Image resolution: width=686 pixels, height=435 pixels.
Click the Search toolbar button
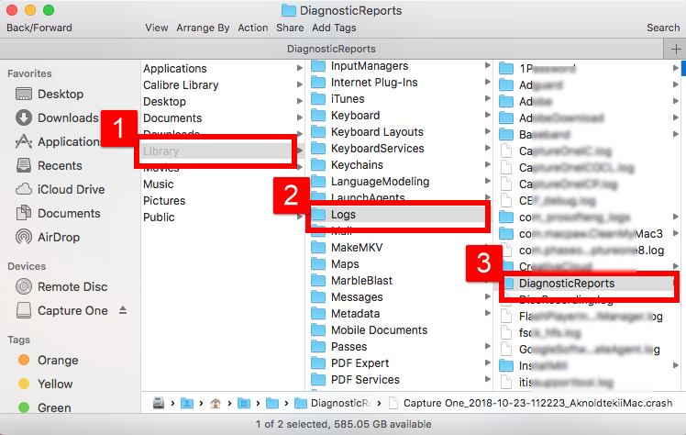tap(663, 28)
